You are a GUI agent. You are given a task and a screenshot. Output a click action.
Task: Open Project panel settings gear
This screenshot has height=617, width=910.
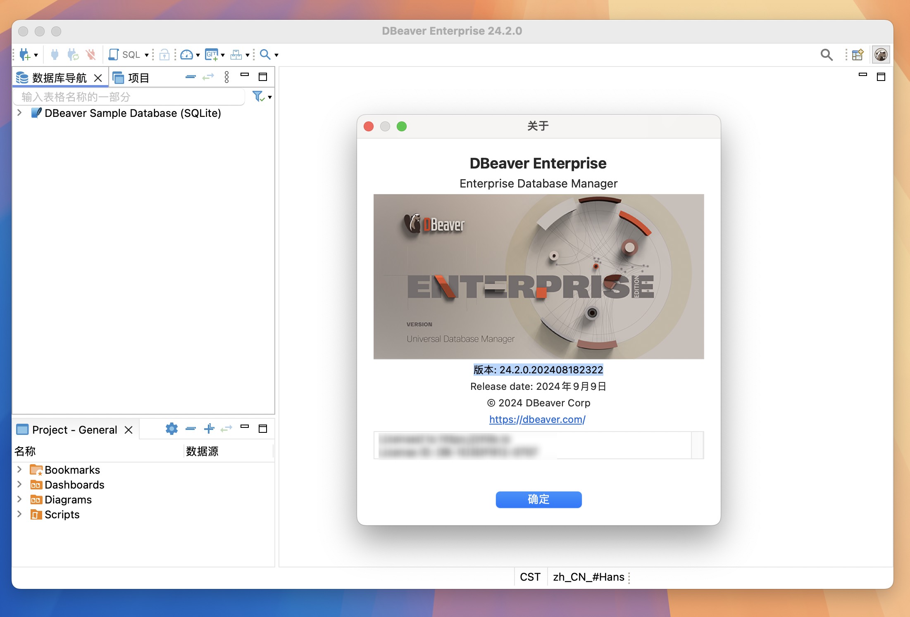point(172,429)
